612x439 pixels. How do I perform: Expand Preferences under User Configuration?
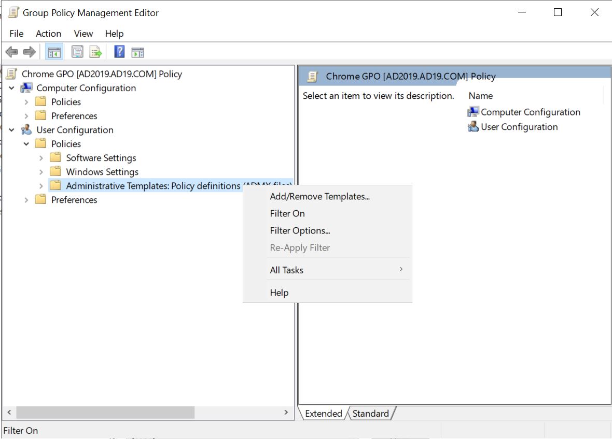(26, 200)
